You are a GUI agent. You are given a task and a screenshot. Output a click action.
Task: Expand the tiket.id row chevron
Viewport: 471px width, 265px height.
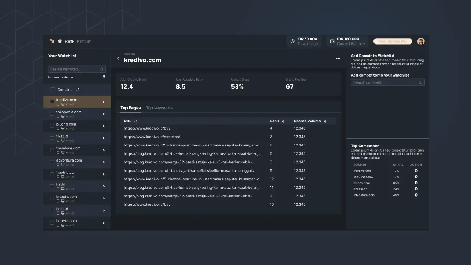(x=103, y=138)
